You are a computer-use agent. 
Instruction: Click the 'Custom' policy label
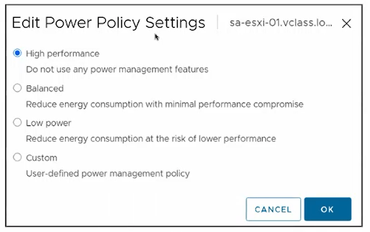pos(42,158)
